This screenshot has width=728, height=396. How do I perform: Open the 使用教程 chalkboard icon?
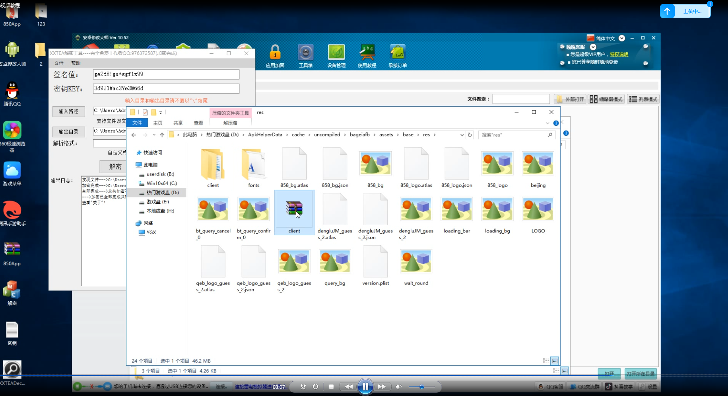pos(367,54)
